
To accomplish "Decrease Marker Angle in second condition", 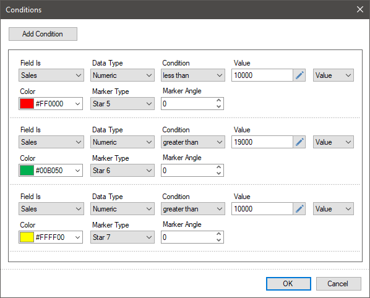I will click(219, 173).
